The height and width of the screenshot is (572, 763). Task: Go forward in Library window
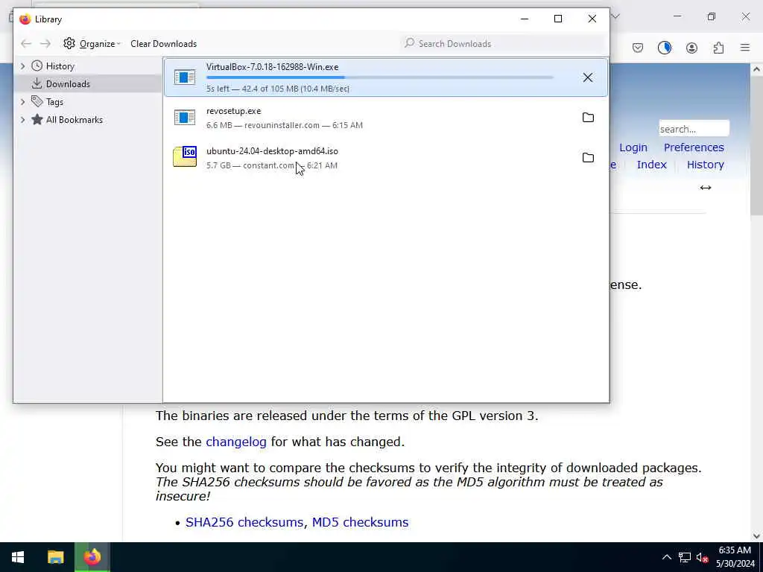[45, 44]
